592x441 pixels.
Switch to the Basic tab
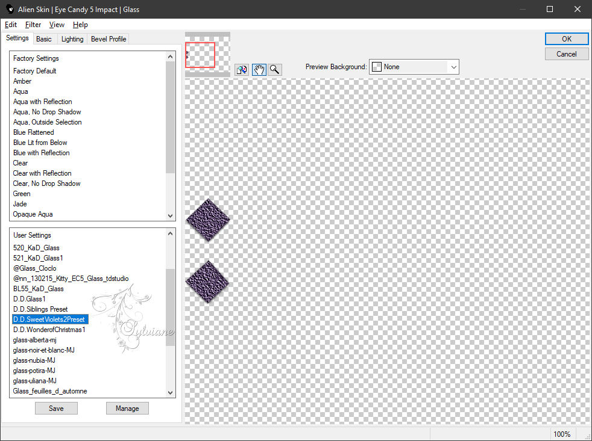(44, 39)
